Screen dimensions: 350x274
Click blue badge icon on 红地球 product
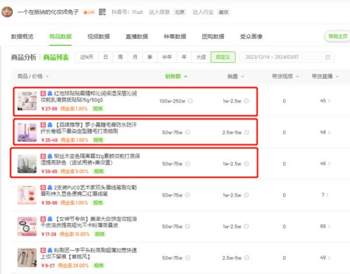[x=50, y=93]
